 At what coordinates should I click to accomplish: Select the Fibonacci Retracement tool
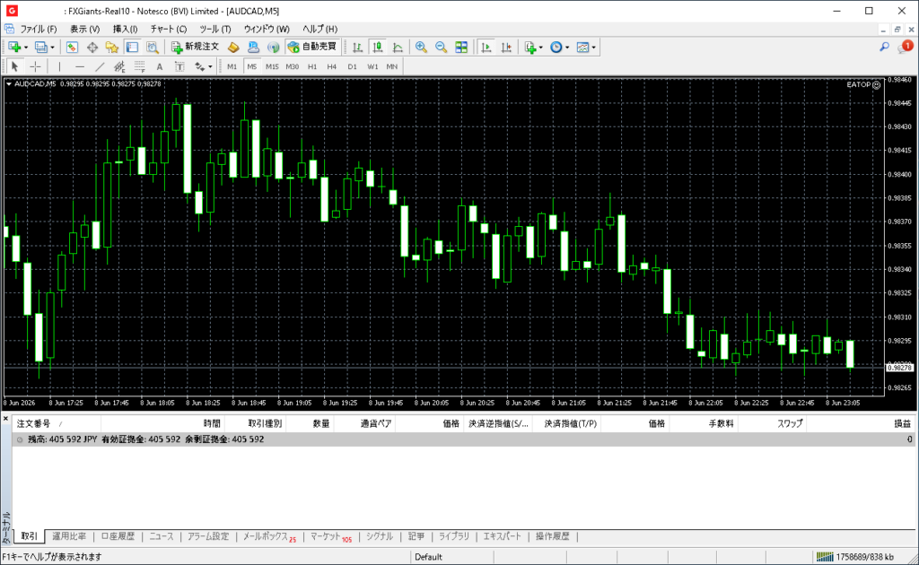click(139, 66)
